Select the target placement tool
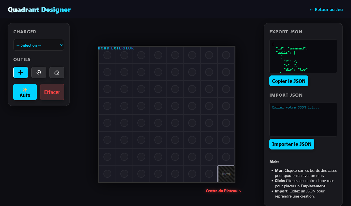 point(38,72)
